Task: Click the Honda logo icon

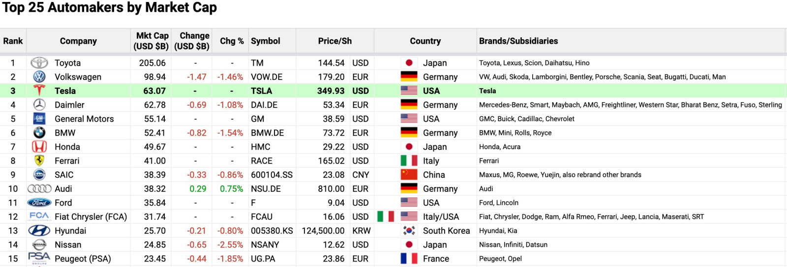Action: [x=39, y=147]
